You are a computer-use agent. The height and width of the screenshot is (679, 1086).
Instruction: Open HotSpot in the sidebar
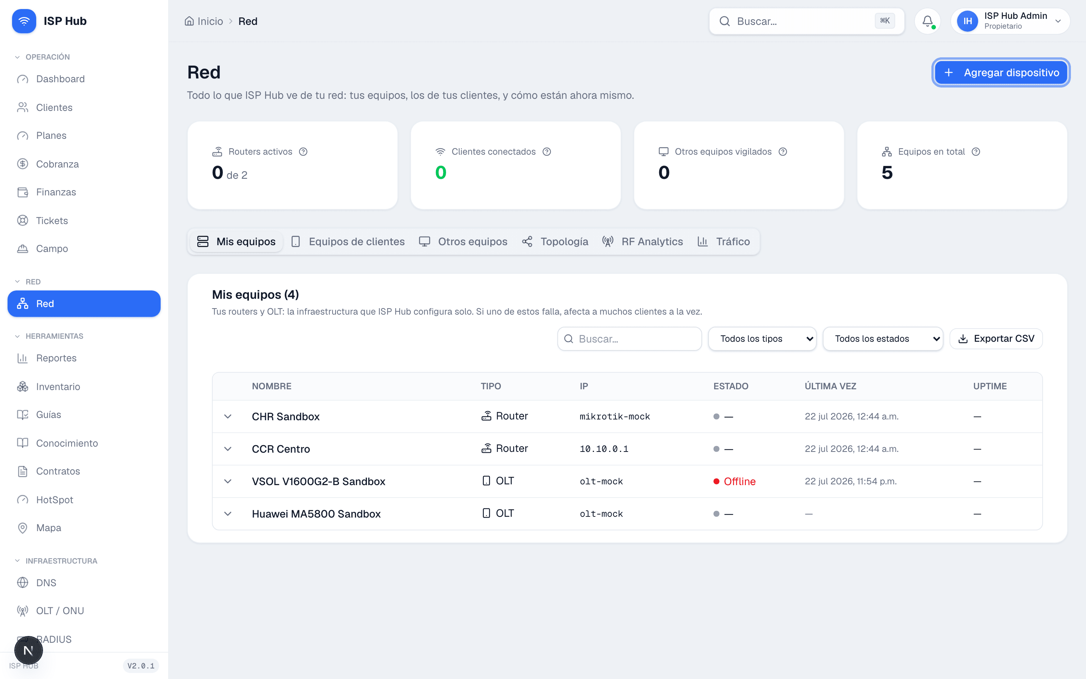pyautogui.click(x=84, y=499)
